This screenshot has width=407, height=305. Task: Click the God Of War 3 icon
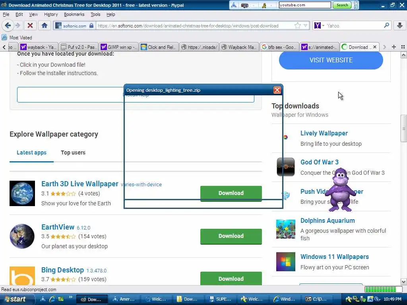pos(285,167)
